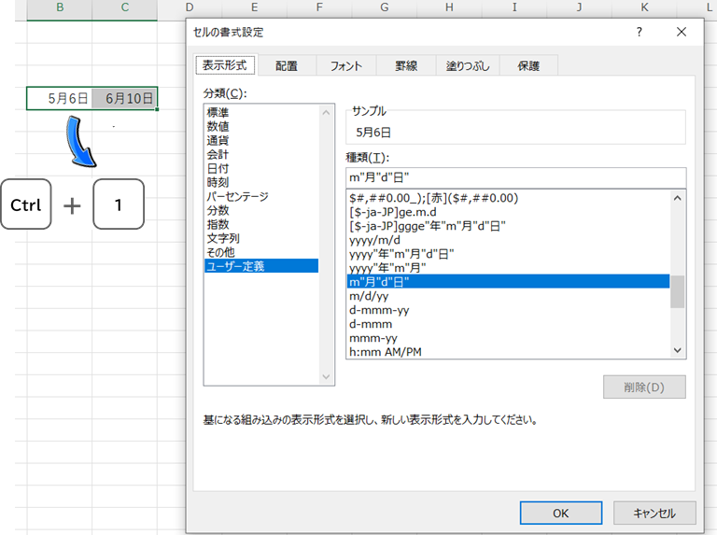Image resolution: width=717 pixels, height=535 pixels.
Task: Select the 罫線 tab
Action: [406, 65]
